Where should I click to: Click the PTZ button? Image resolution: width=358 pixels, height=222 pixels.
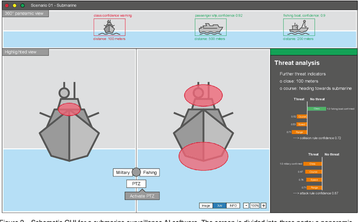click(x=136, y=184)
